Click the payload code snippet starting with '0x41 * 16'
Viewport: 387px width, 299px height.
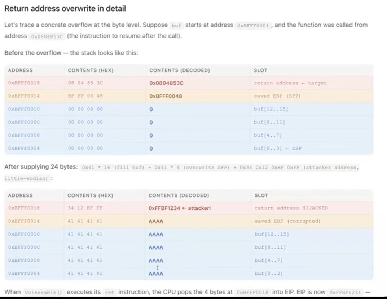coord(220,168)
